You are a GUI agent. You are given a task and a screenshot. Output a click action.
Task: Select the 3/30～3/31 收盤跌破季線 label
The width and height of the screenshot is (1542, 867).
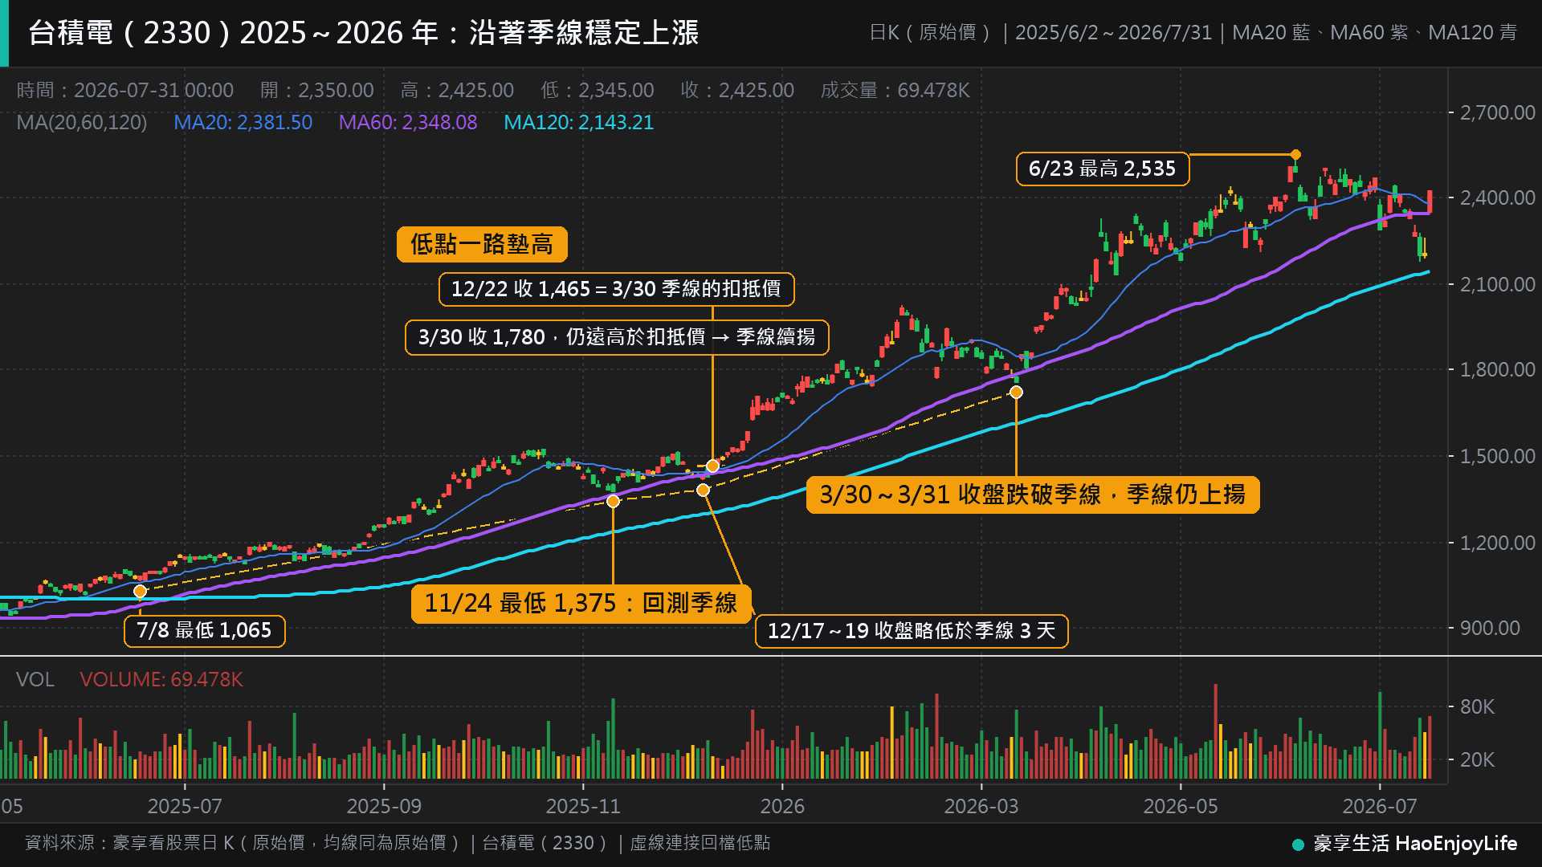pos(1033,495)
